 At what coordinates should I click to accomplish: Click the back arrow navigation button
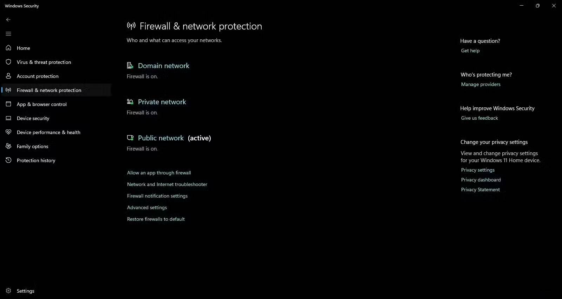pyautogui.click(x=8, y=20)
